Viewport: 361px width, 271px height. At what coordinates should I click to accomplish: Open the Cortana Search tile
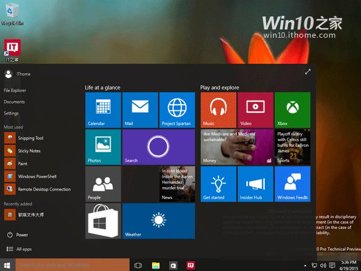159,147
